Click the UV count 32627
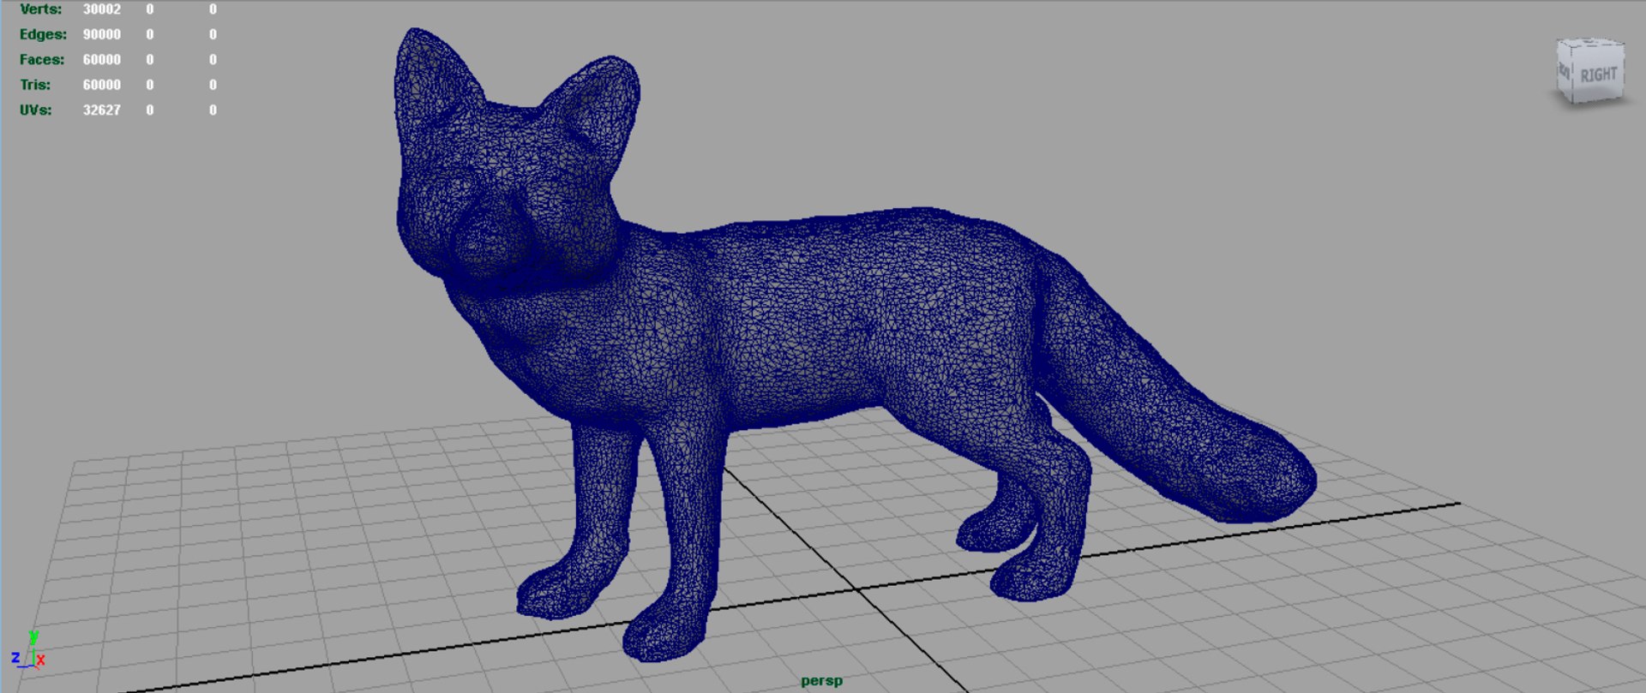Screen dimensions: 1646x693 pos(102,110)
